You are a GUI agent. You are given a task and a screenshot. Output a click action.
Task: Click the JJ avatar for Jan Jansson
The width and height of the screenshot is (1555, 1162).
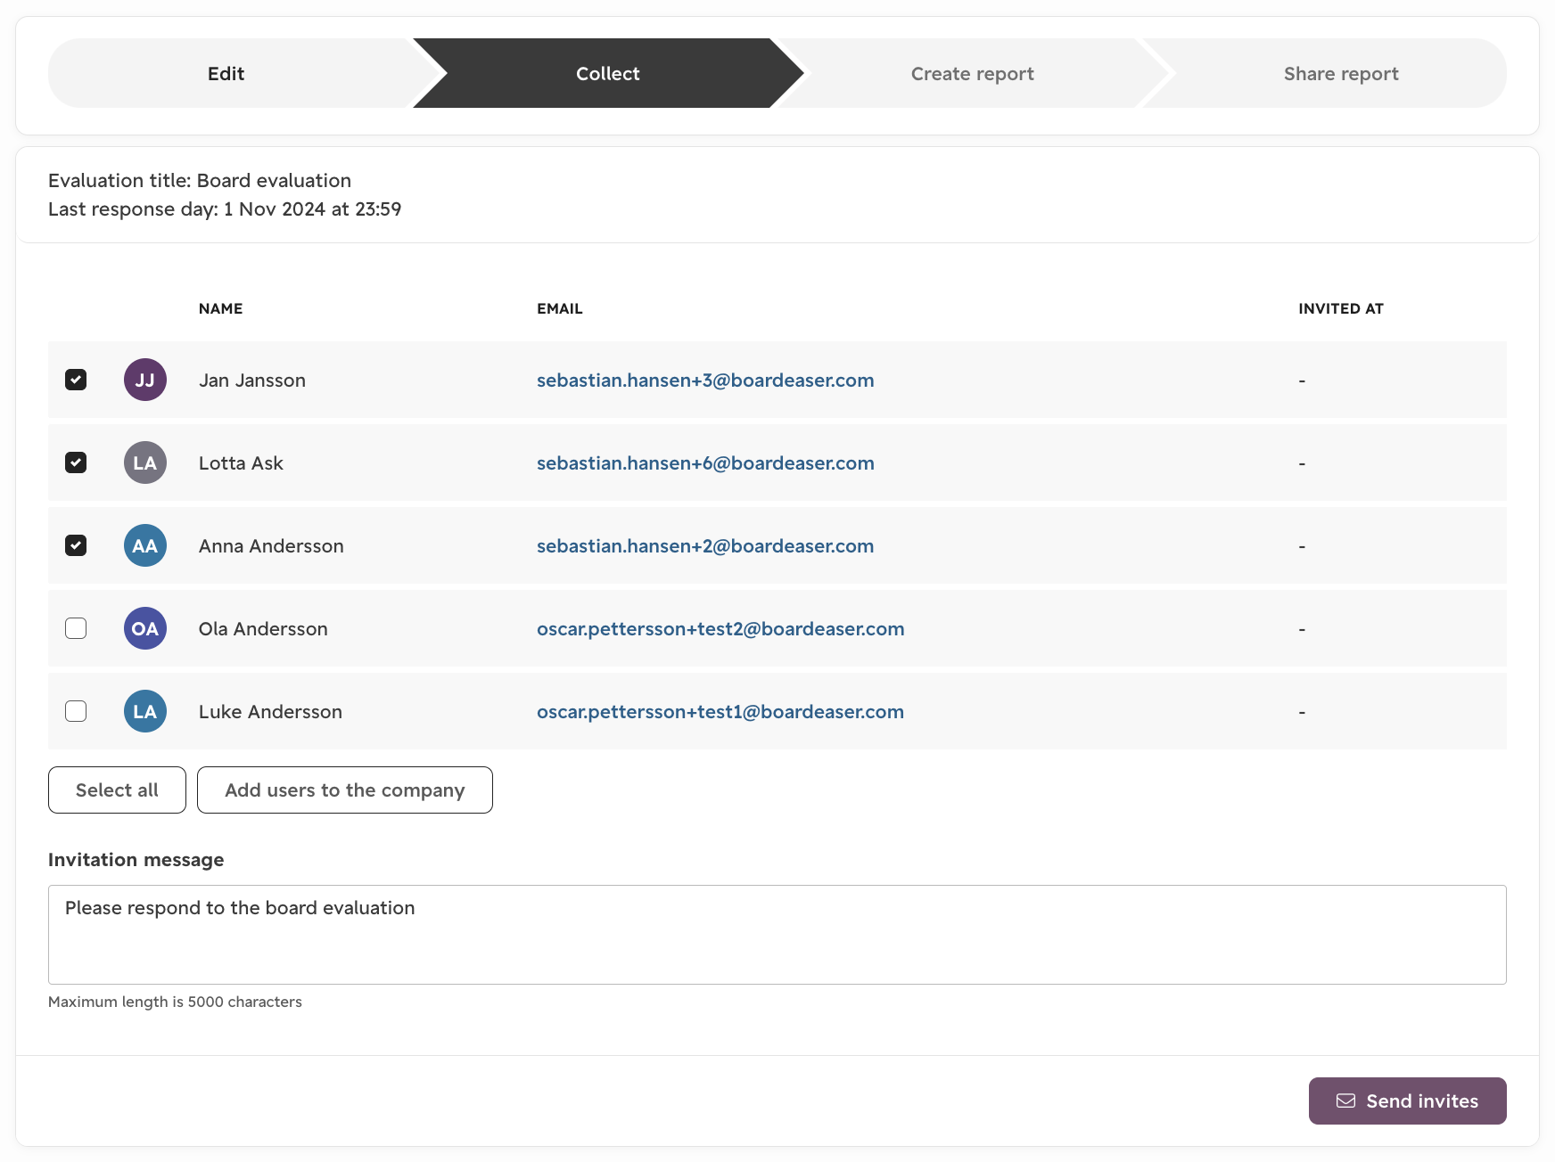[145, 380]
